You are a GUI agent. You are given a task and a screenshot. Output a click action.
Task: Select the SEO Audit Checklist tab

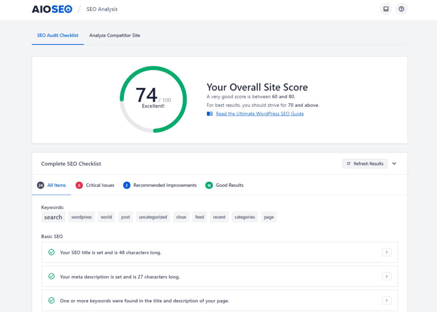coord(58,35)
